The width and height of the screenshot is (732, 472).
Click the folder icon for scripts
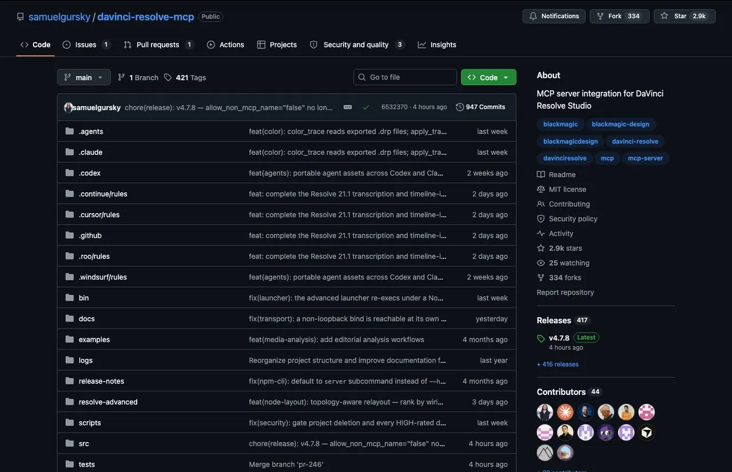70,423
